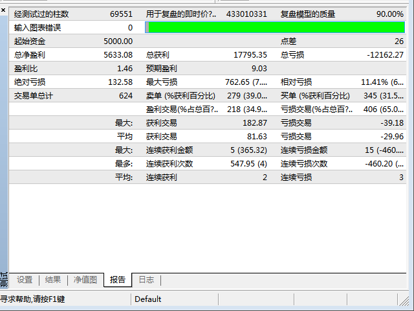
Task: Select the 总亏损 value -12162.27
Action: pos(386,55)
